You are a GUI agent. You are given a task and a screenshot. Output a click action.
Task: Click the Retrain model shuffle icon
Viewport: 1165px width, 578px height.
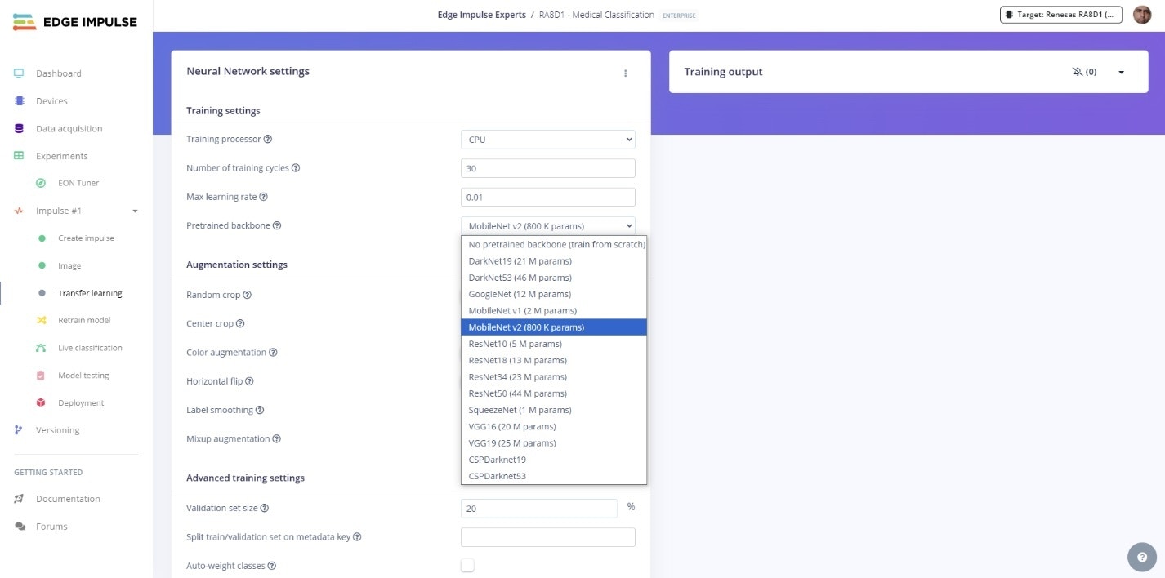[41, 320]
